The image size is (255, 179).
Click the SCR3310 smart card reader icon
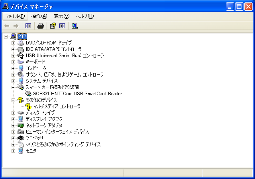[28, 94]
